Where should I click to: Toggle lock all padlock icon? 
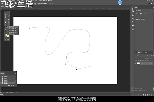point(146,61)
